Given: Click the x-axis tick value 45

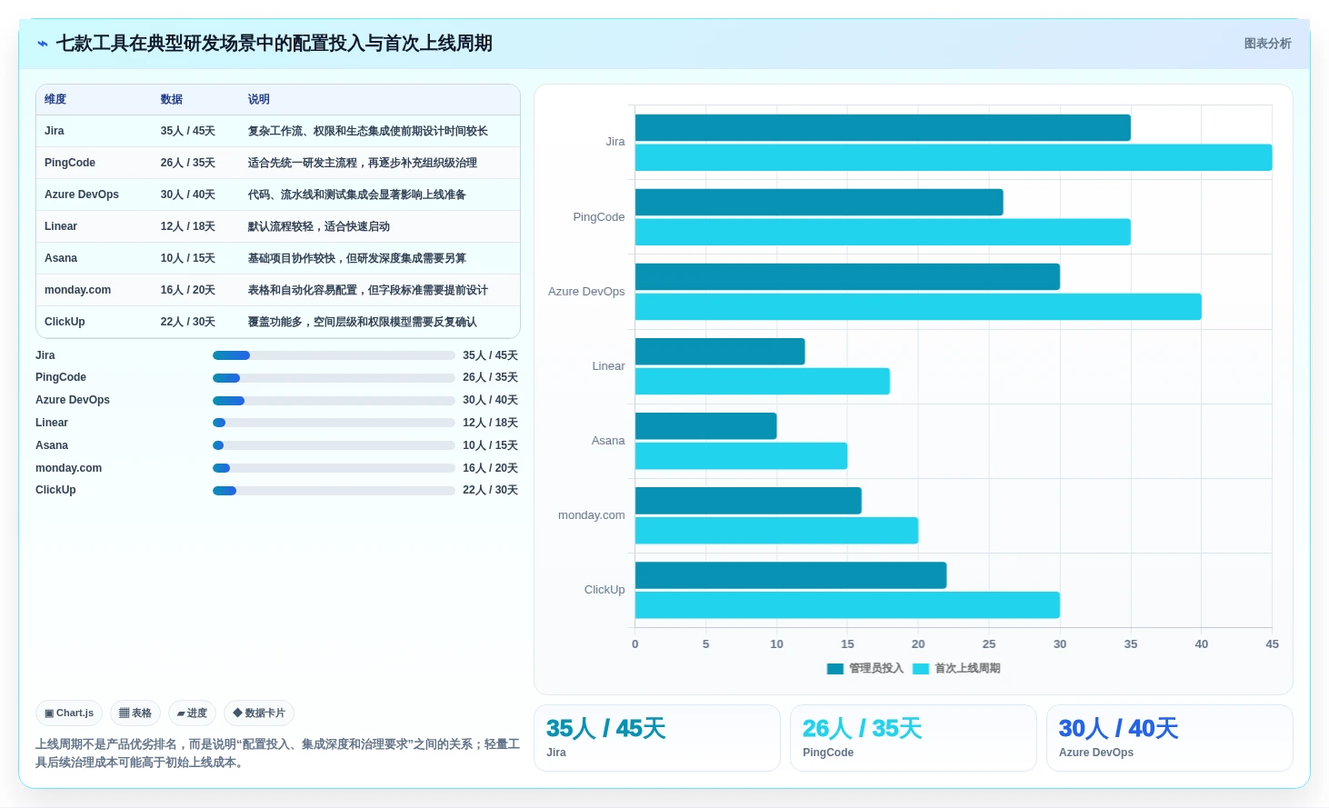Looking at the screenshot, I should (x=1272, y=644).
